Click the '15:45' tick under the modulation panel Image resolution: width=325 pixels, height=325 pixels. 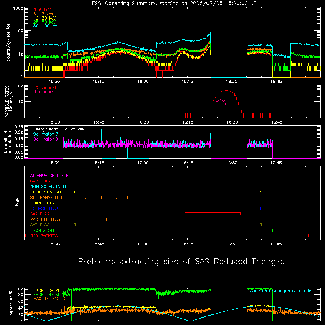click(x=98, y=163)
